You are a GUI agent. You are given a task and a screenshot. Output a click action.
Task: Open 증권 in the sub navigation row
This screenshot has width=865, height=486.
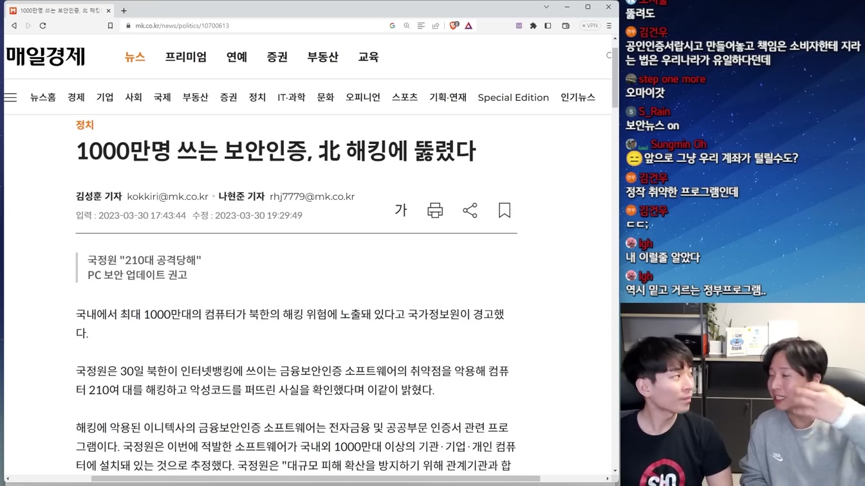(228, 98)
